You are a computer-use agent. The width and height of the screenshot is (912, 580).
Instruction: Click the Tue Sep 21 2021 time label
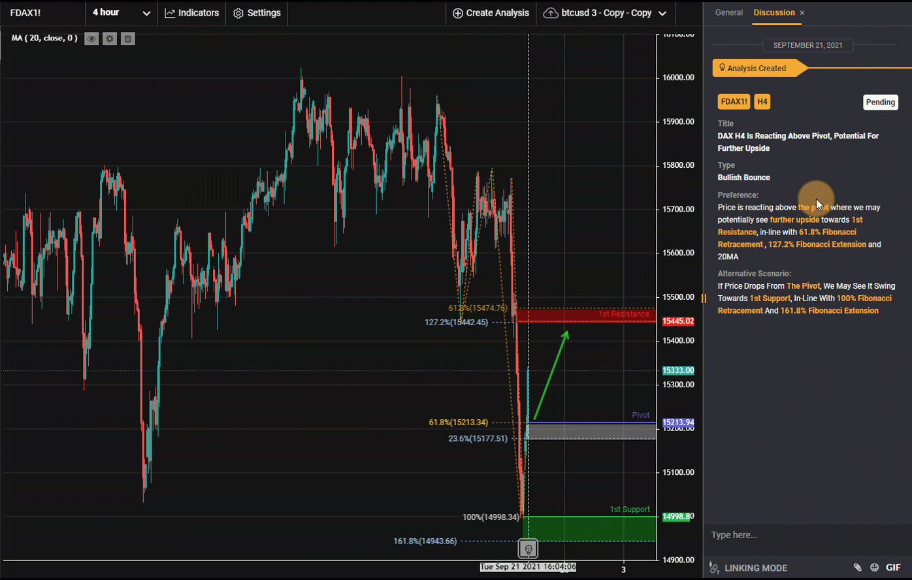pos(529,567)
